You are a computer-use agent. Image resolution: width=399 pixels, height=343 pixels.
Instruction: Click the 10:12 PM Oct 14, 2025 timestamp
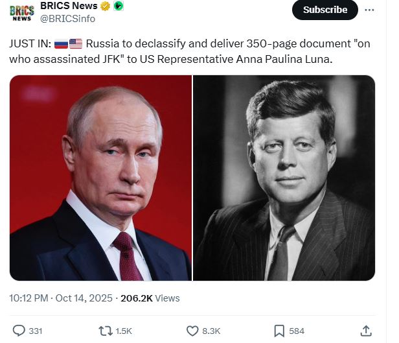60,298
